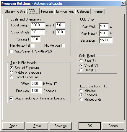Click the Offset 0.00 field
This screenshot has width=127, height=132.
click(x=36, y=84)
